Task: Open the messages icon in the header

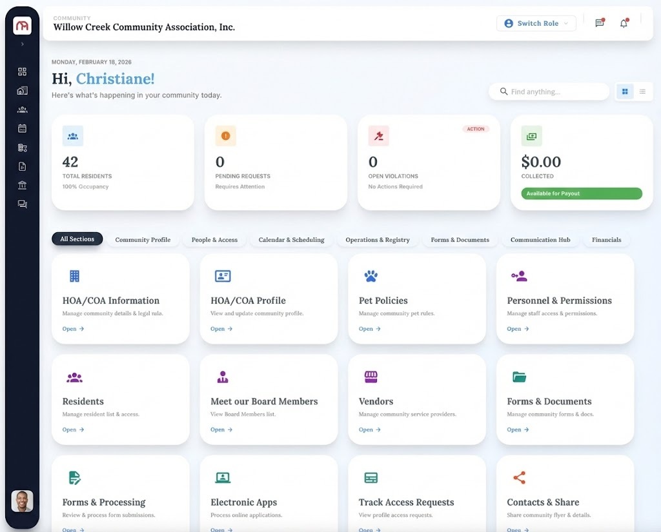Action: [599, 23]
